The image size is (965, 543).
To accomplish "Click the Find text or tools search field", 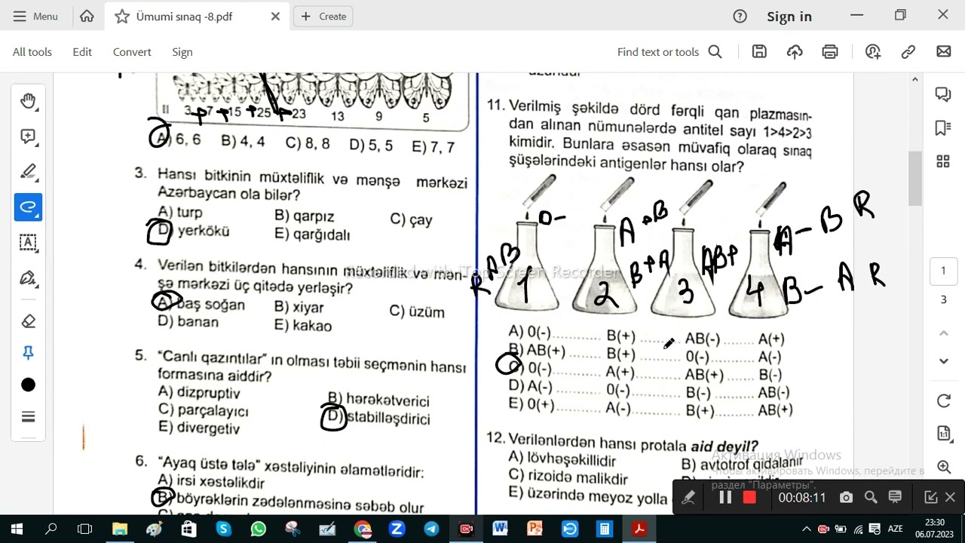I will tap(669, 52).
